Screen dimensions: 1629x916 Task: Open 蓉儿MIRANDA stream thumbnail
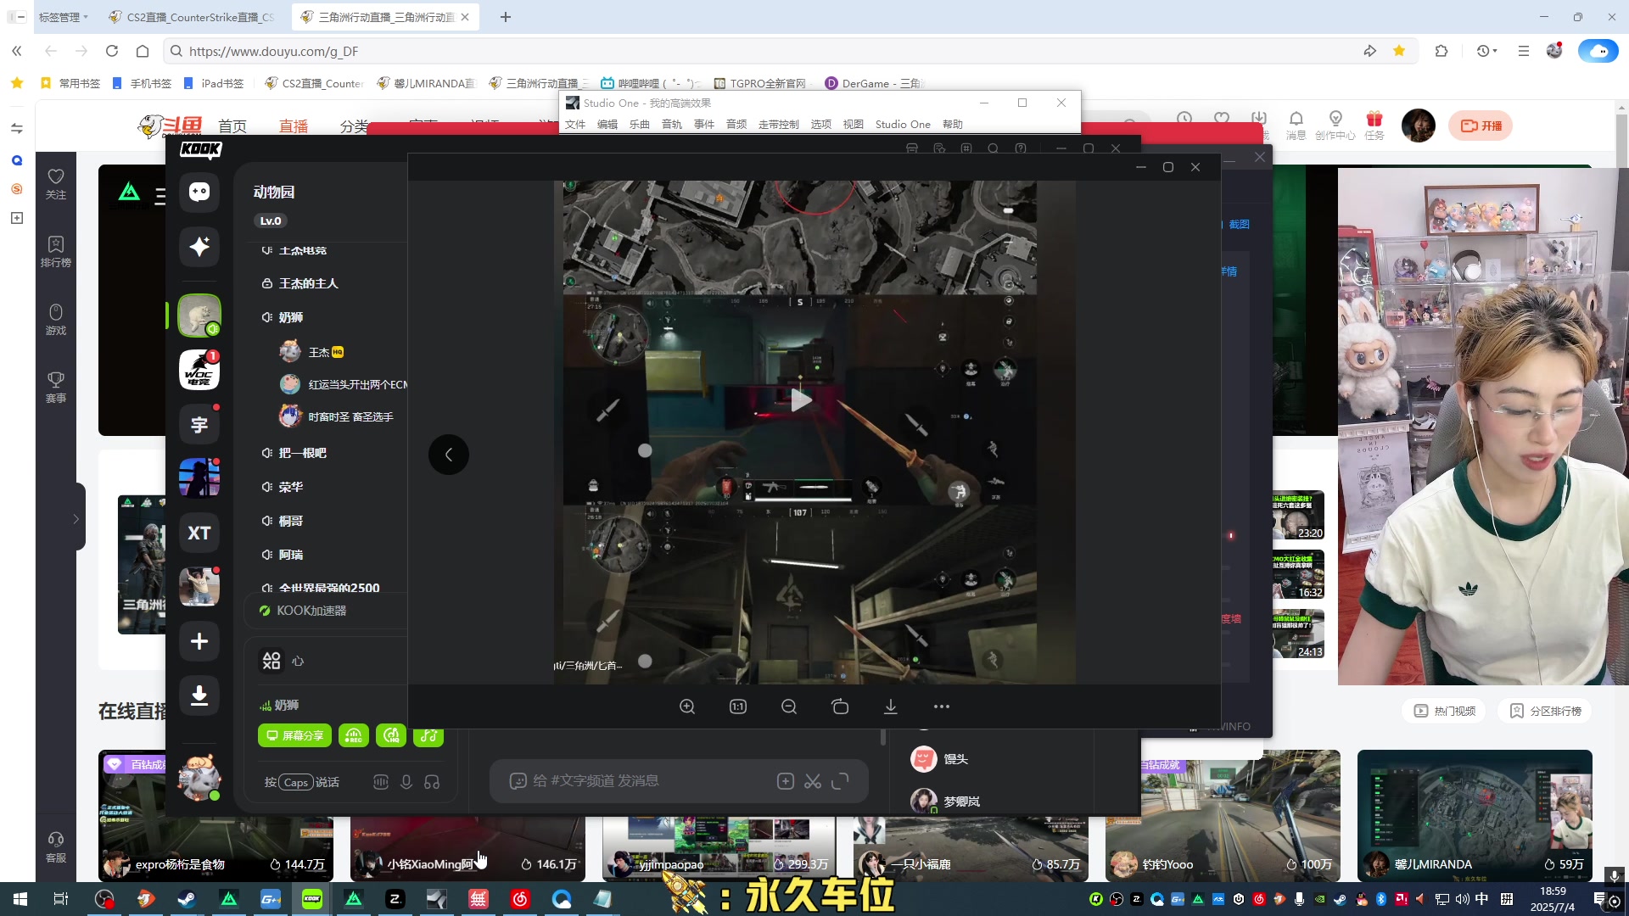coord(1475,815)
